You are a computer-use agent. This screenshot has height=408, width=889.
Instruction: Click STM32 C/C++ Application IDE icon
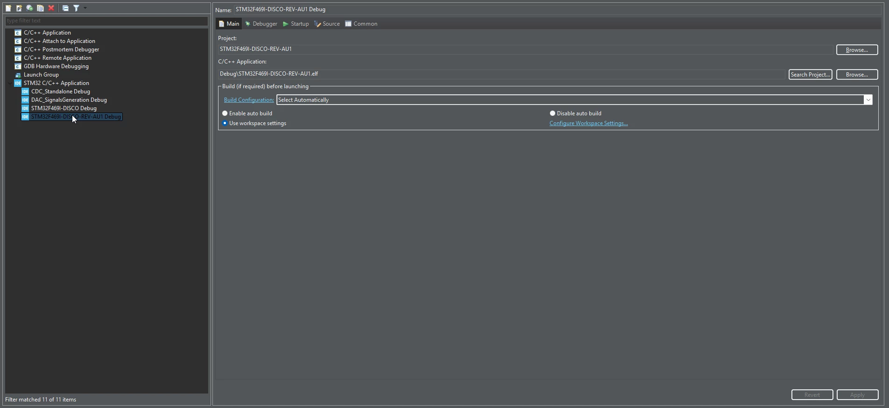tap(18, 83)
